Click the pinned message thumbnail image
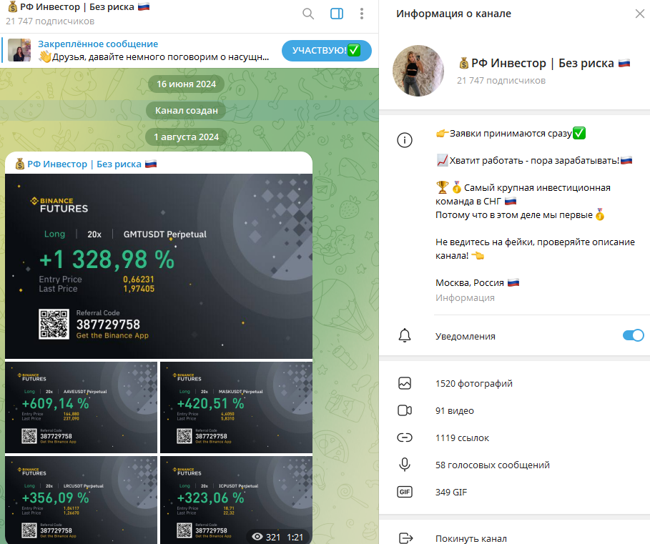This screenshot has width=650, height=544. pyautogui.click(x=19, y=50)
